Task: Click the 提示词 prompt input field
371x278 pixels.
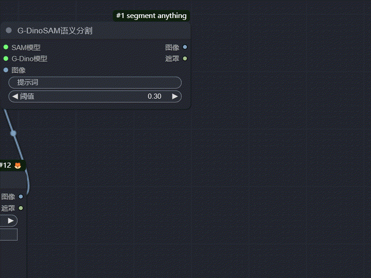Action: tap(95, 82)
